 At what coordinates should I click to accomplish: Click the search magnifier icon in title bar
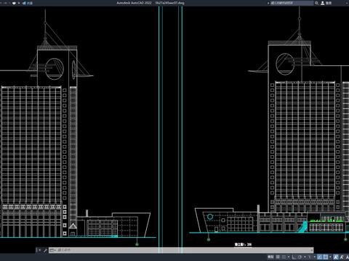[x=316, y=3]
